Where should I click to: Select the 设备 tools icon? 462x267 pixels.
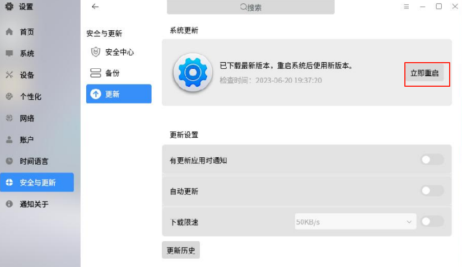tap(9, 75)
